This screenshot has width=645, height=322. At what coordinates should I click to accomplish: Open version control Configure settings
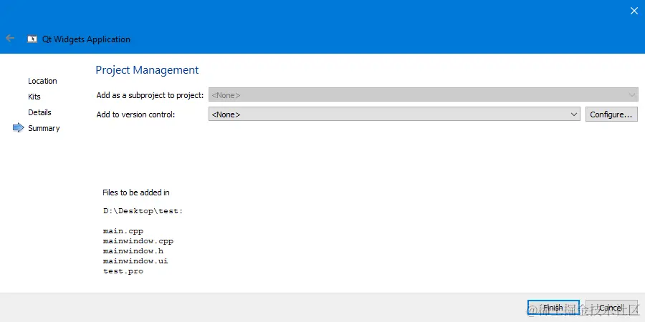click(611, 114)
